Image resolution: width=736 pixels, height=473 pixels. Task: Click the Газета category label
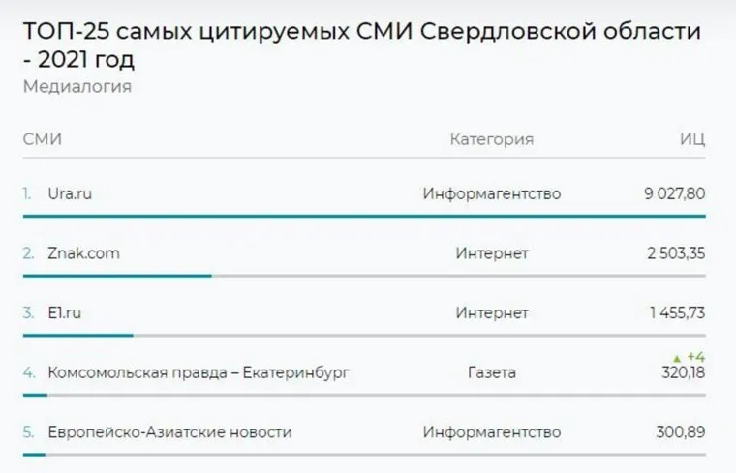point(491,372)
